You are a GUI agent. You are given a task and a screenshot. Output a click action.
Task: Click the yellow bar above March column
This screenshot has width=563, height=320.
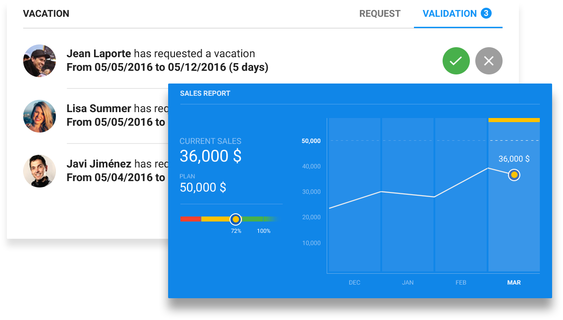[514, 120]
